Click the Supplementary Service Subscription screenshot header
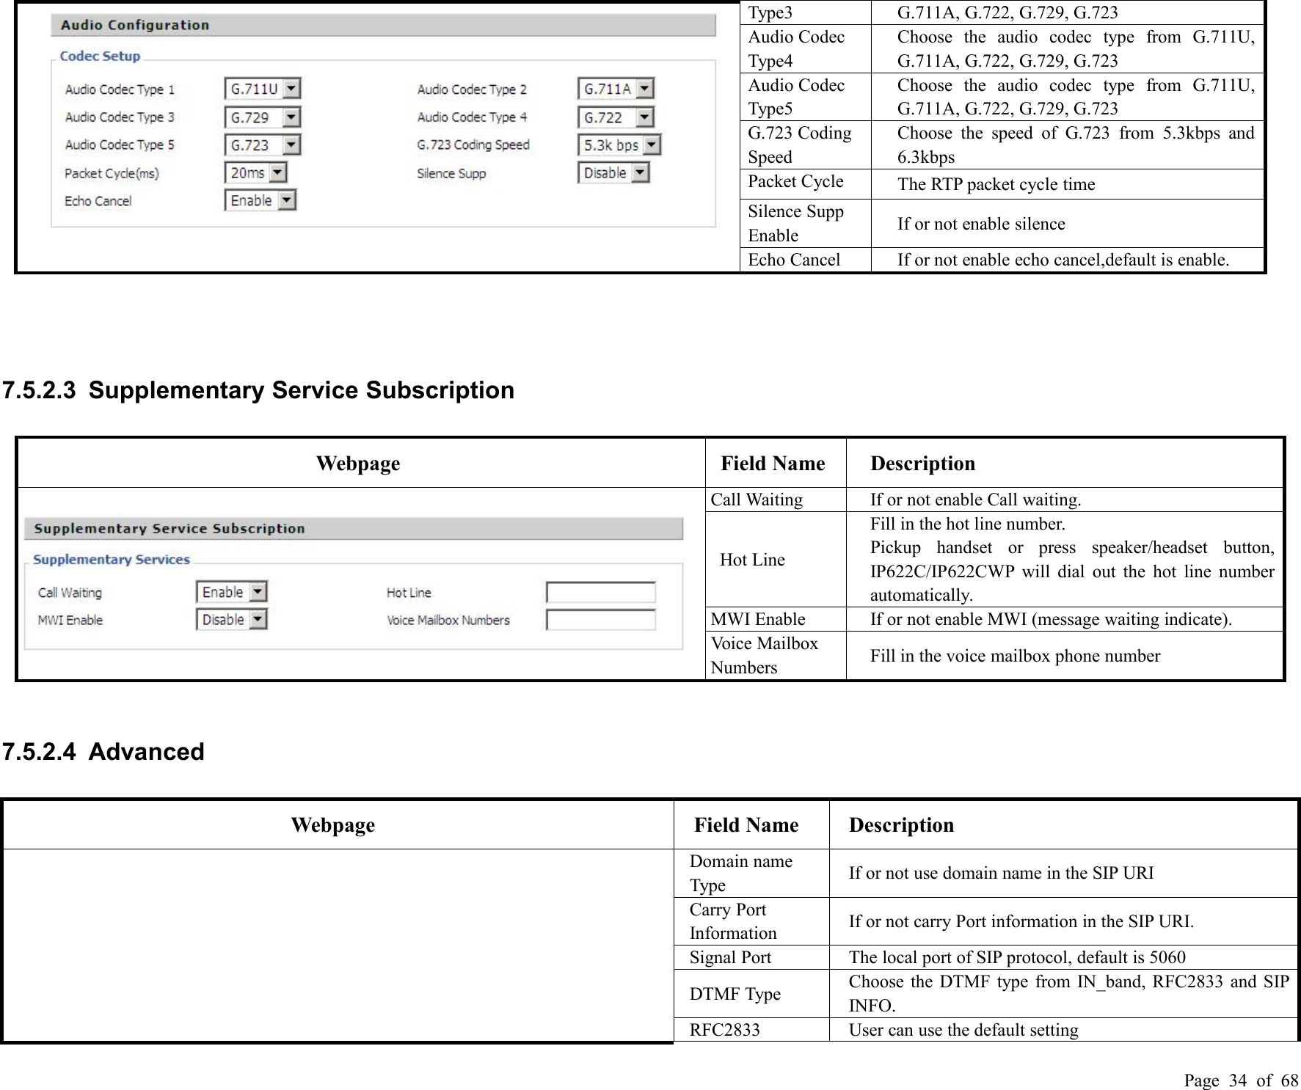 coord(354,529)
